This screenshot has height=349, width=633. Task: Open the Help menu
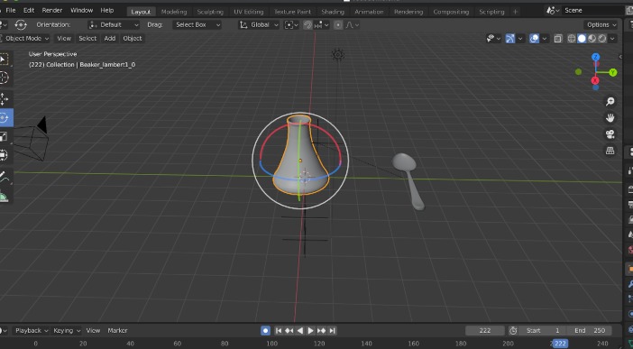point(107,11)
